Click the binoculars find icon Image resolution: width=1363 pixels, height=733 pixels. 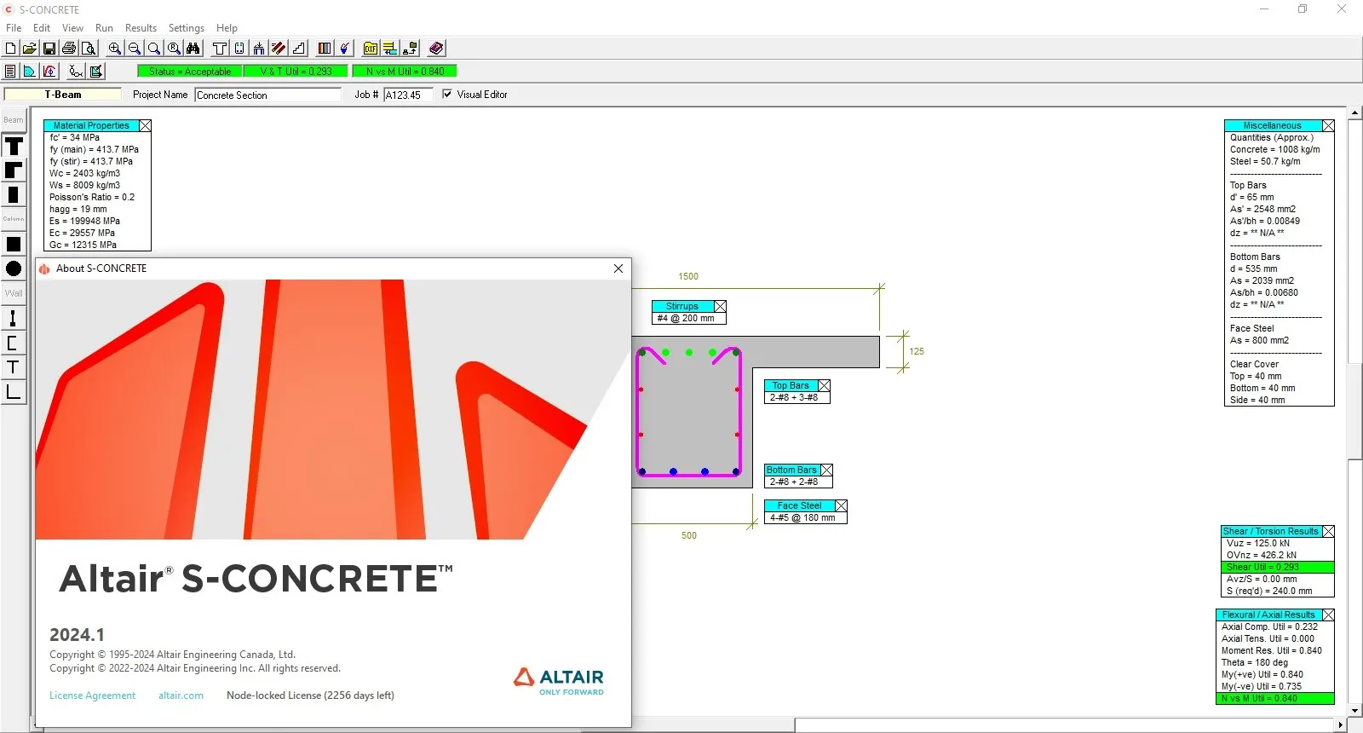(193, 49)
